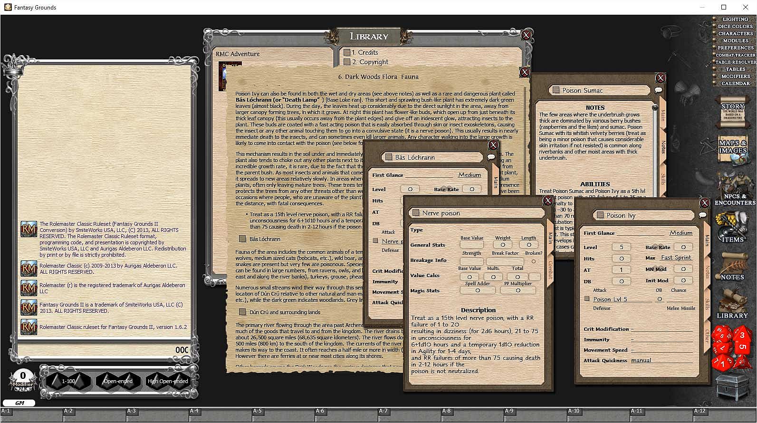Open Modules
This screenshot has width=757, height=423.
[x=735, y=41]
